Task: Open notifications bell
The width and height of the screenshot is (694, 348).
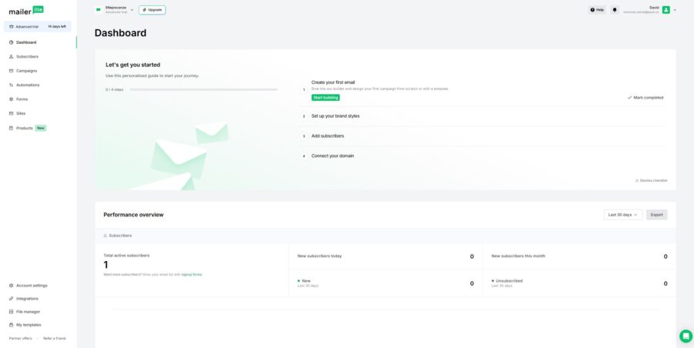Action: (x=615, y=10)
